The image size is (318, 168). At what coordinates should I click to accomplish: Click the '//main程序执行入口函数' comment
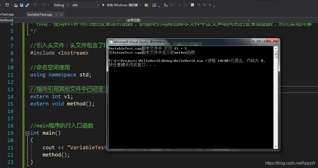coord(62,126)
